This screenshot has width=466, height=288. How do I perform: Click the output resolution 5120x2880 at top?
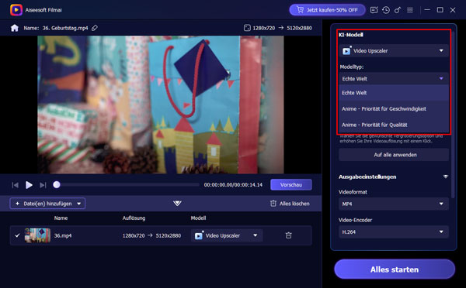pos(299,28)
